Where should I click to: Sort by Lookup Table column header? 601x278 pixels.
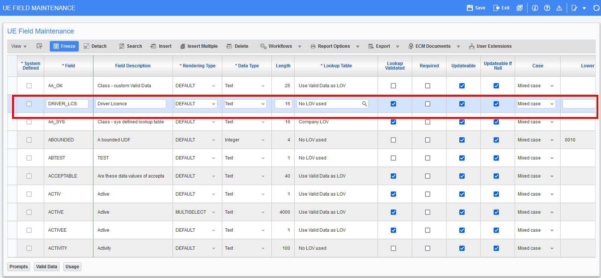point(336,66)
